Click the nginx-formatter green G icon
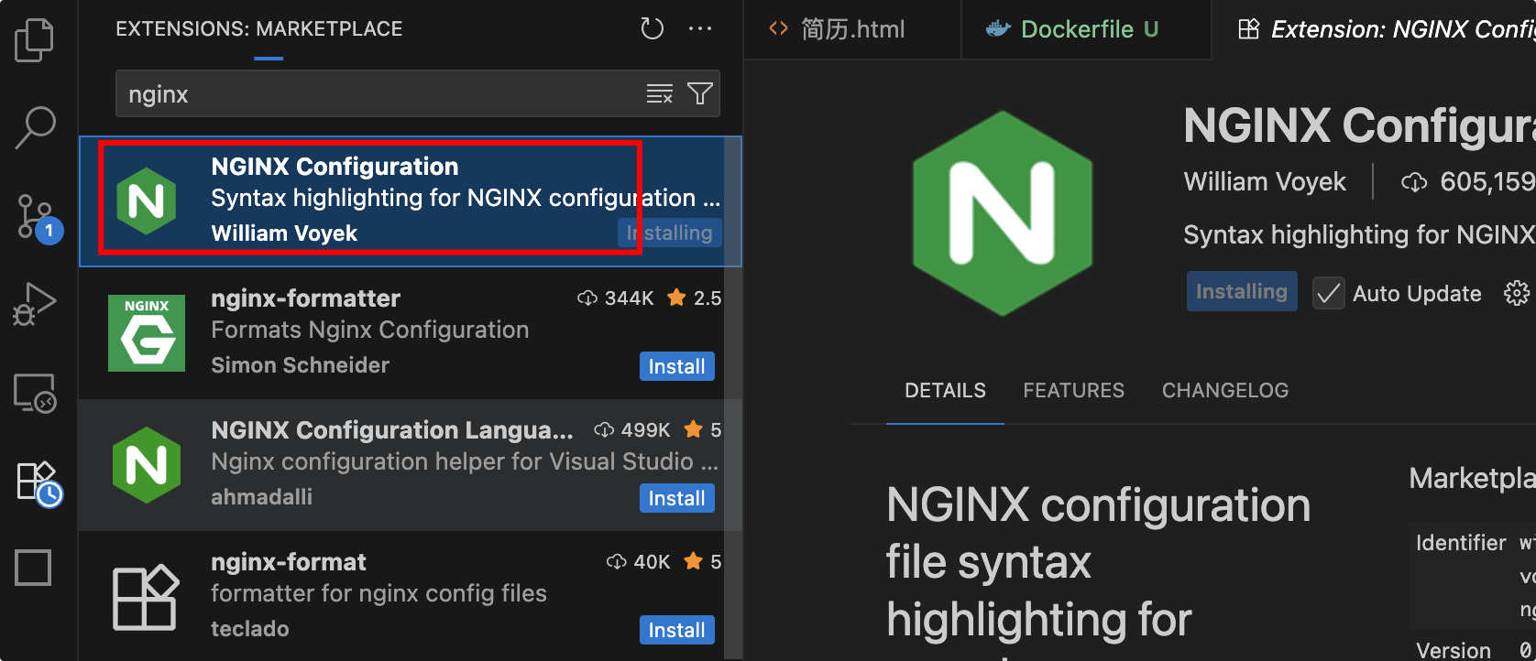Screen dimensions: 1536x661 [147, 333]
